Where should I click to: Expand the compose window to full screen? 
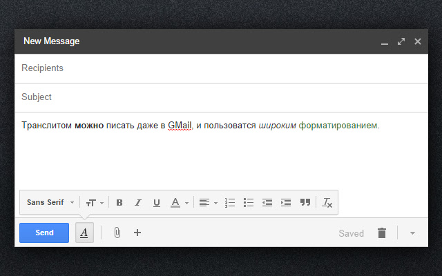pos(401,41)
